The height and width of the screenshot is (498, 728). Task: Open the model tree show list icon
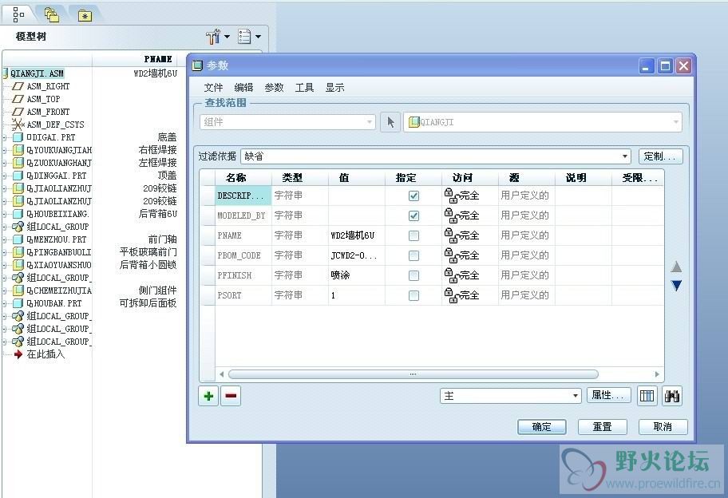tap(244, 36)
